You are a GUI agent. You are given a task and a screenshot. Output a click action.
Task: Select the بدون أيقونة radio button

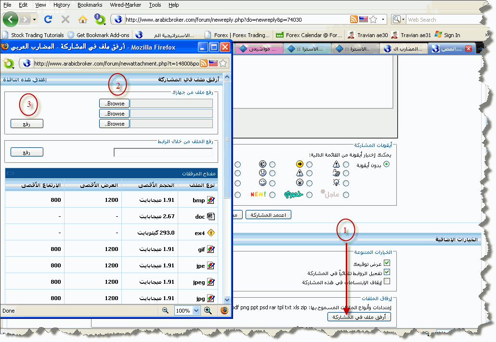(x=387, y=165)
